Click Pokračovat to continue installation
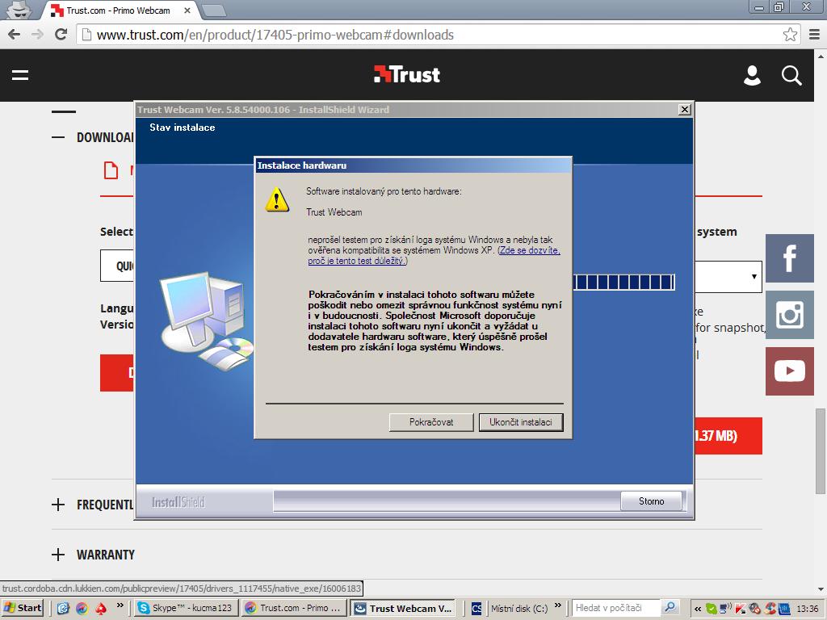Image resolution: width=827 pixels, height=620 pixels. pyautogui.click(x=431, y=421)
